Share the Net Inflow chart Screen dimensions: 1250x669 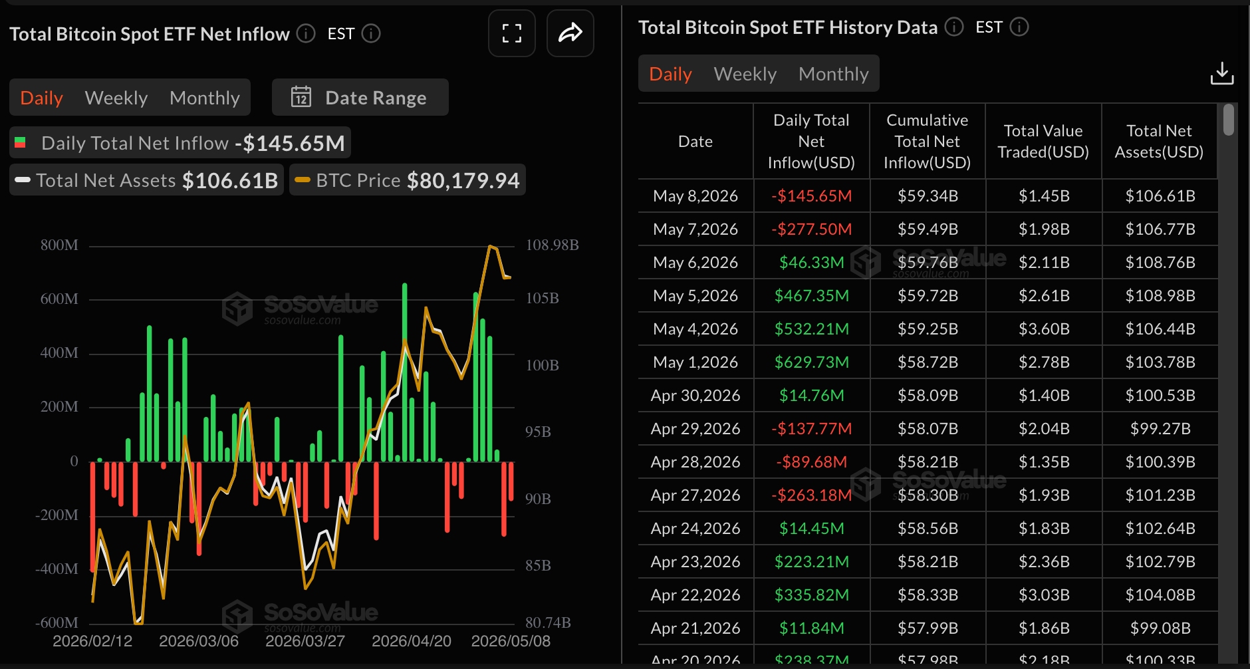coord(570,33)
